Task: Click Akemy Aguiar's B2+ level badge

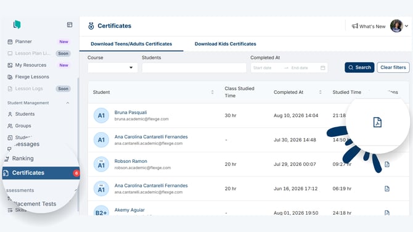Action: tap(101, 211)
